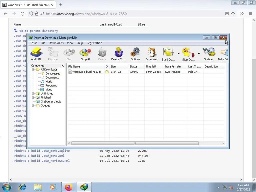
Task: Open the View menu in IDM
Action: [70, 43]
